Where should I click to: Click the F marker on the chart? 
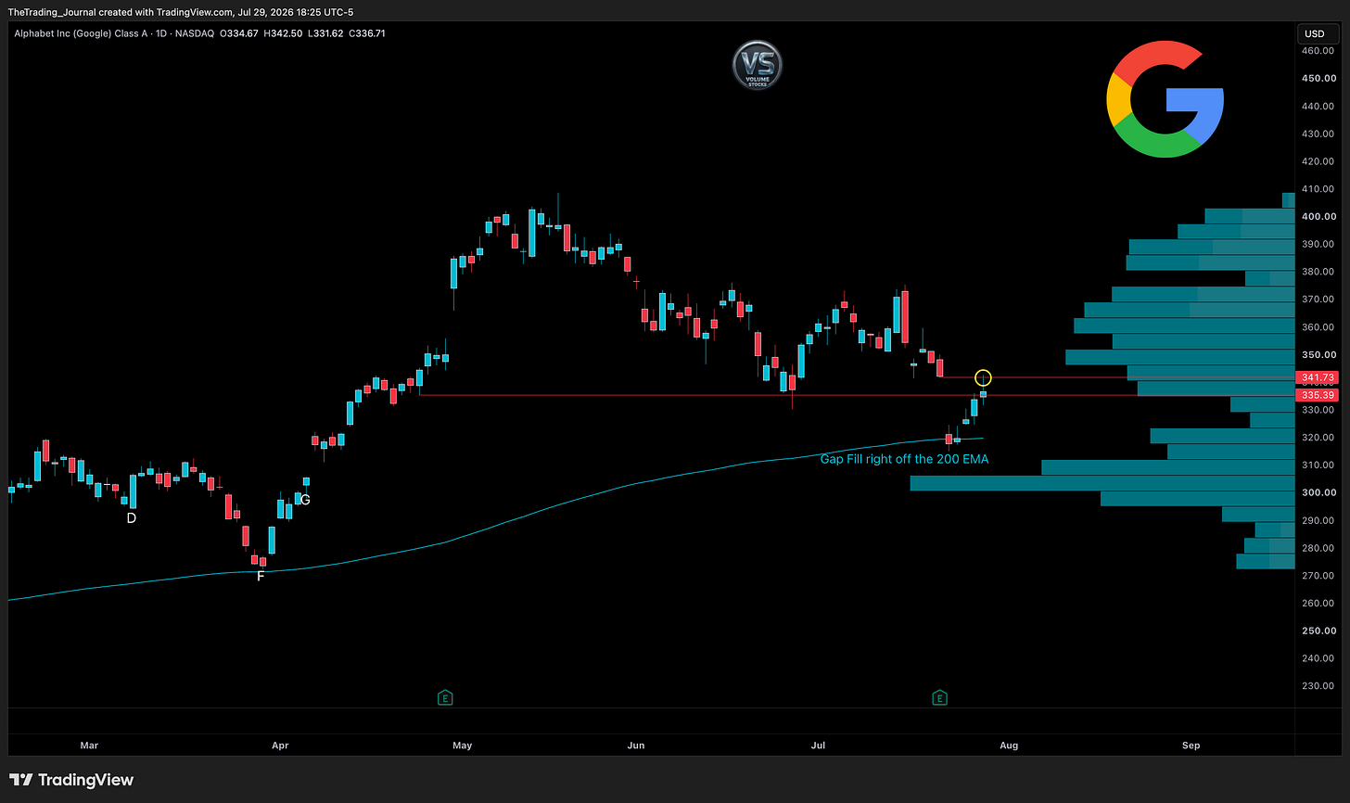click(x=261, y=576)
